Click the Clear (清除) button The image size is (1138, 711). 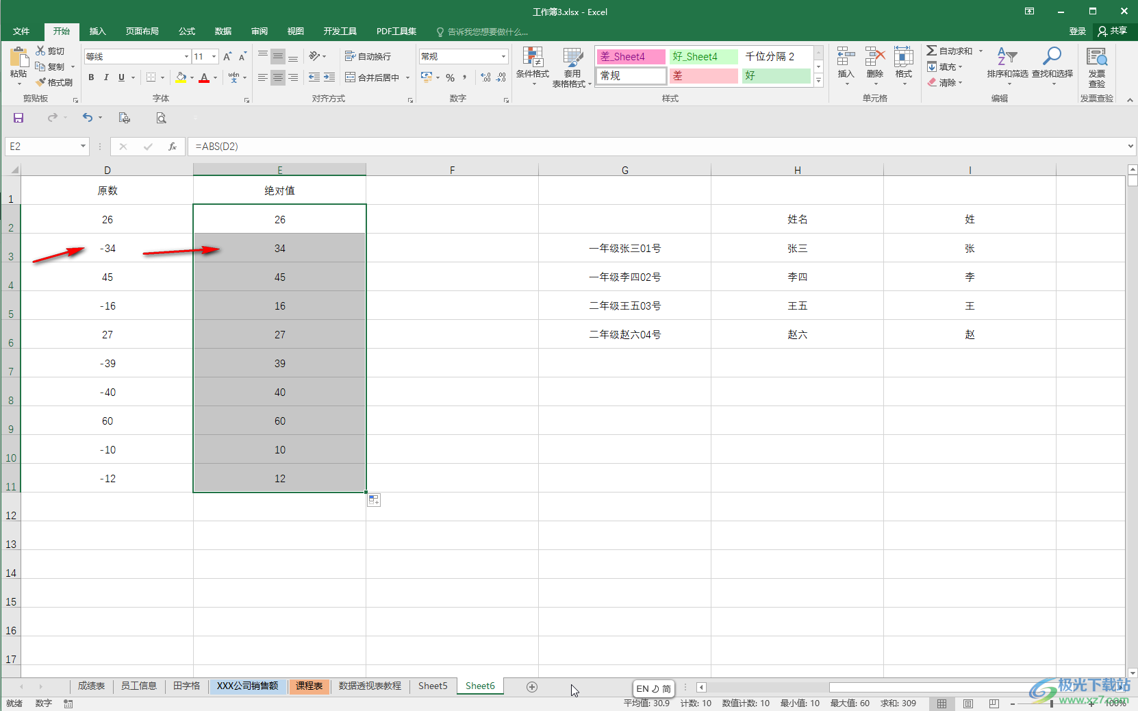(945, 82)
